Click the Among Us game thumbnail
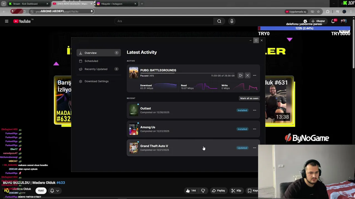 (x=134, y=129)
